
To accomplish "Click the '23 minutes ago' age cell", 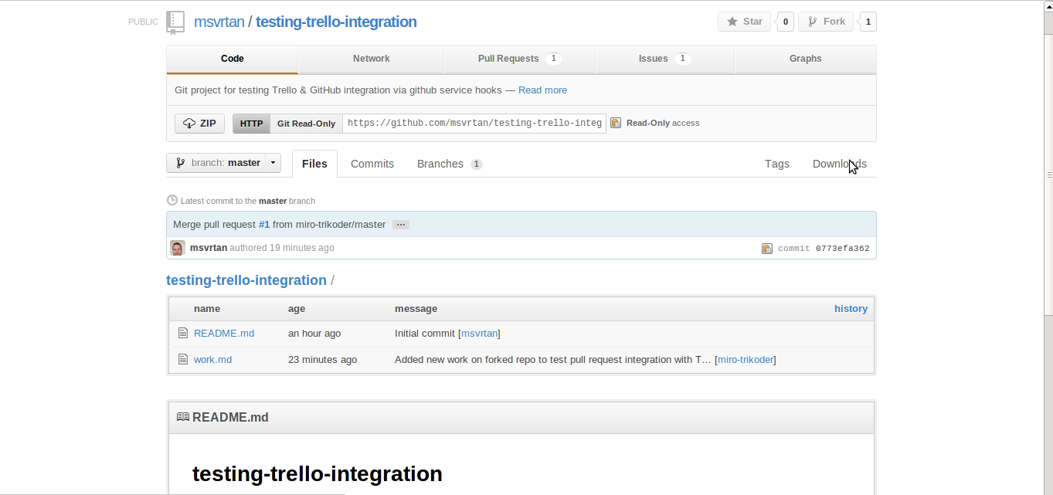I will [x=322, y=360].
